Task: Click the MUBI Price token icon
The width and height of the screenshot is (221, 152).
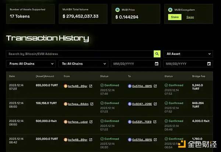Action: click(x=117, y=10)
